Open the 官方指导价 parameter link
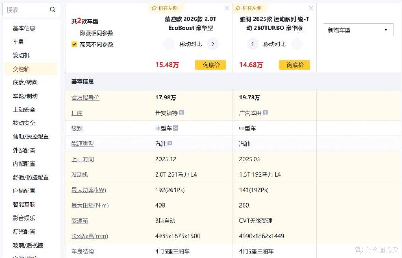This screenshot has width=402, height=258. (85, 98)
